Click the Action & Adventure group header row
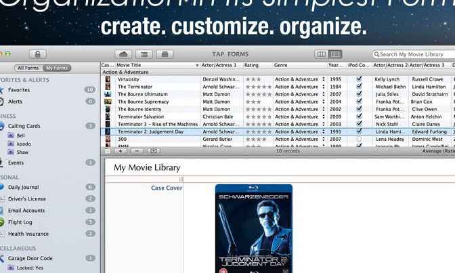Viewport: 455px width, 273px height. (x=278, y=72)
